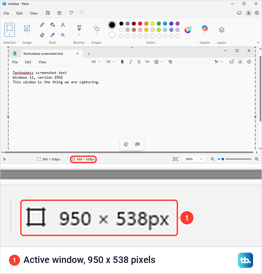Open the Edit colors wheel

[188, 30]
